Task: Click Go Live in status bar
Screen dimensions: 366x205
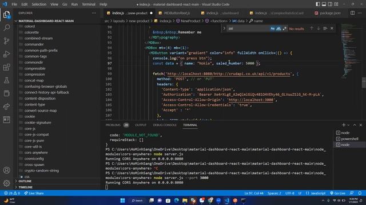Action: 337,193
